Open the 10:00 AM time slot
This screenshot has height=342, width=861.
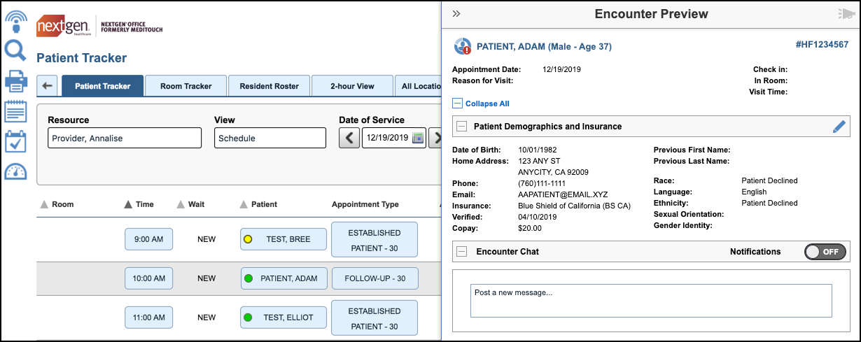(148, 278)
